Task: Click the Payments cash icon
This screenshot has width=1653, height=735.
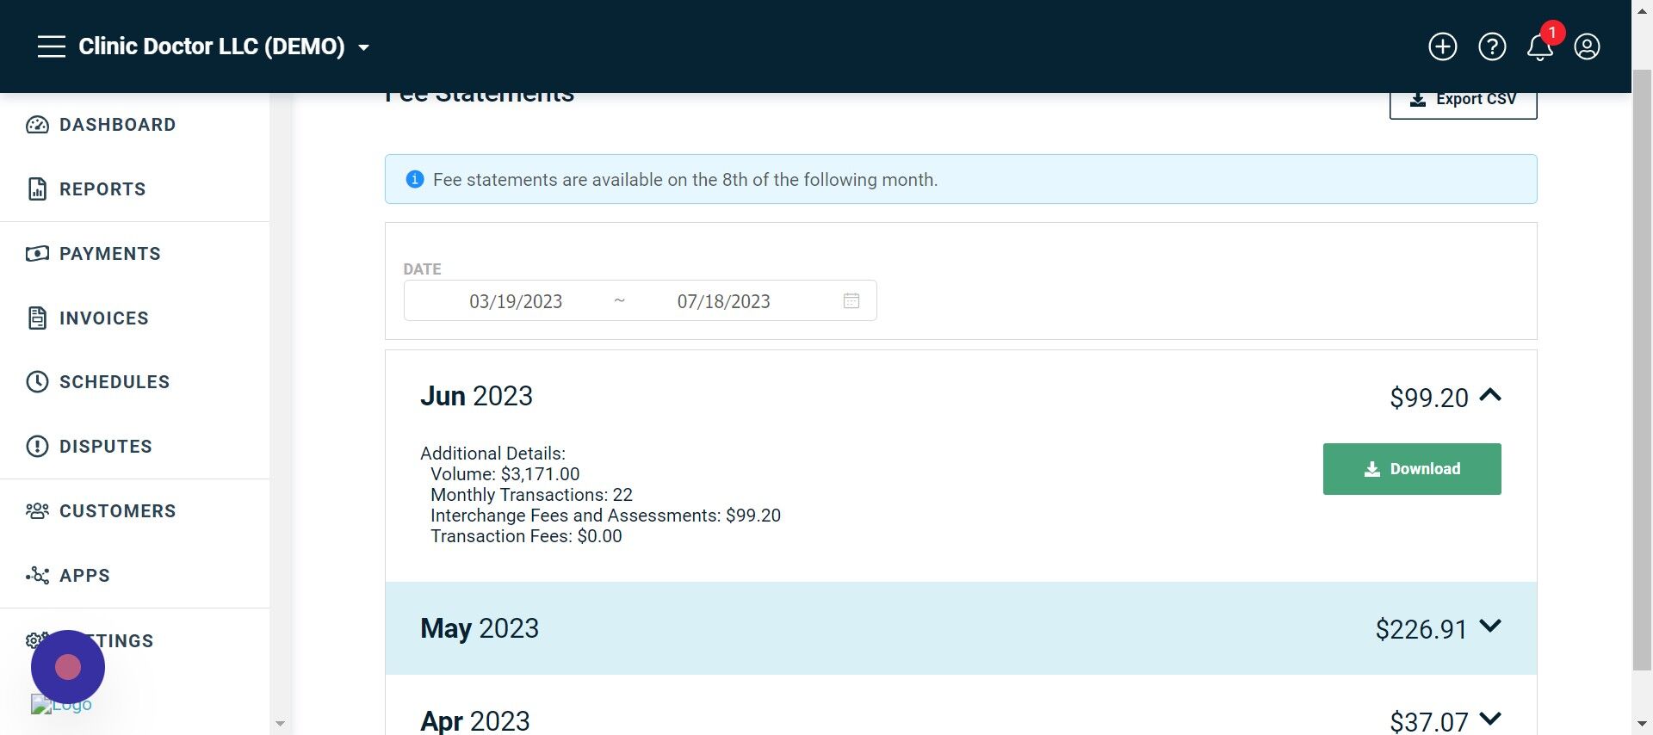Action: click(37, 254)
